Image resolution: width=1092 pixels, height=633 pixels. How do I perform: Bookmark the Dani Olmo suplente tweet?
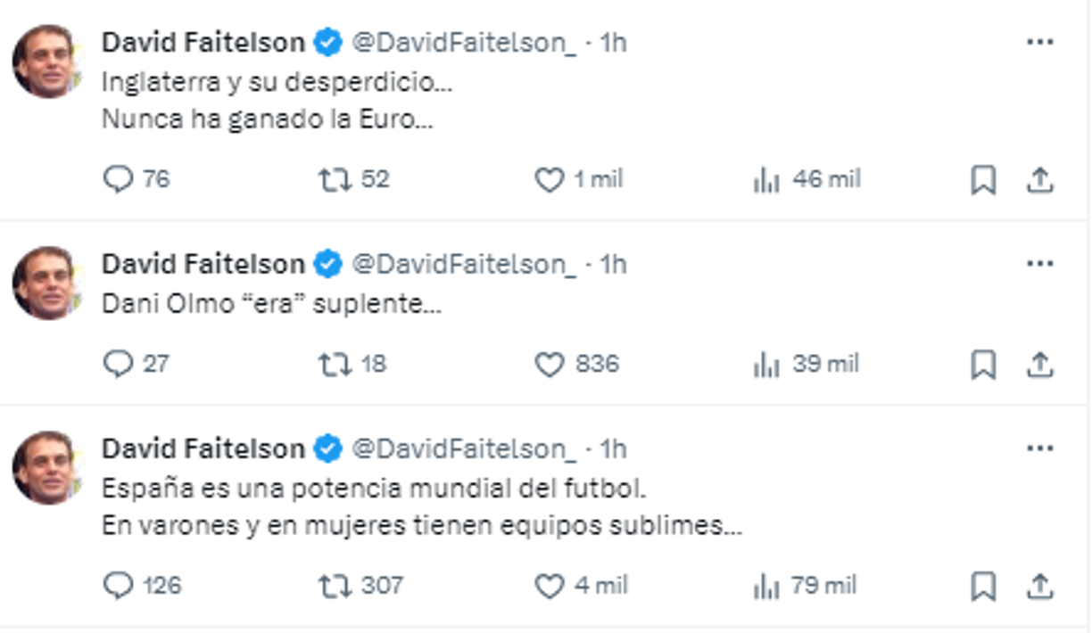pyautogui.click(x=985, y=365)
